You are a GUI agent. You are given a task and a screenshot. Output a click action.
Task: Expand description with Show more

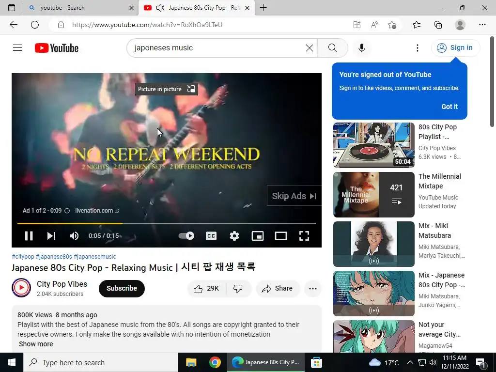36,344
